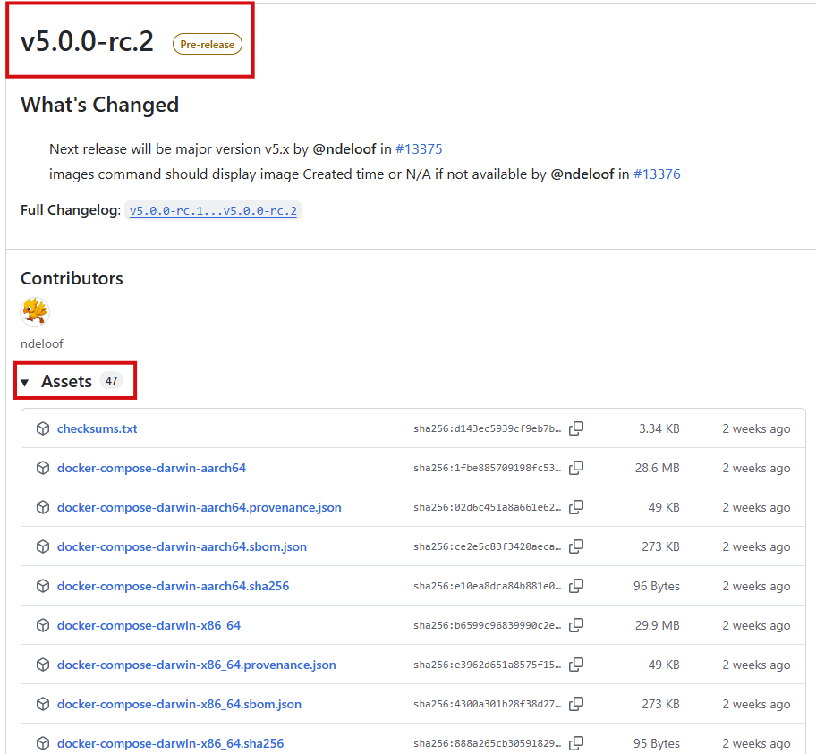Download docker-compose-darwin-x86_64.sha256
816x754 pixels.
[x=171, y=743]
